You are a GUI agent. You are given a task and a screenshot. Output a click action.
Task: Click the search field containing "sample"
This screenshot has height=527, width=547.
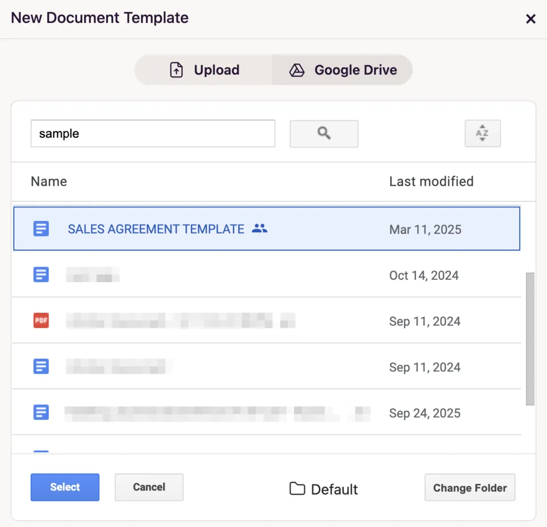[153, 133]
